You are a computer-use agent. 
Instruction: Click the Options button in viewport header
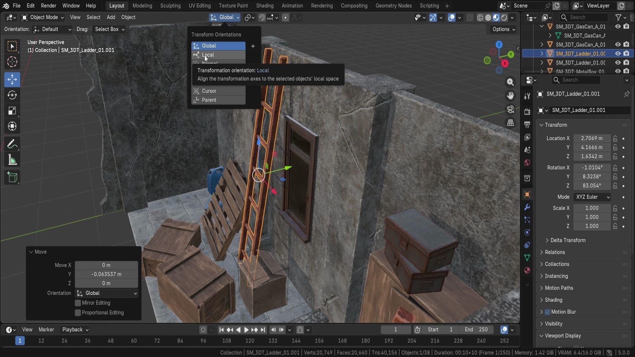pyautogui.click(x=503, y=29)
